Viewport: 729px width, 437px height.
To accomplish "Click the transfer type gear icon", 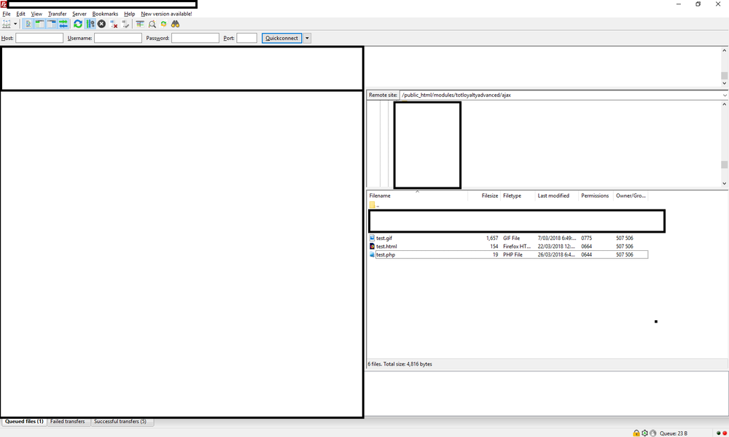I will click(644, 433).
